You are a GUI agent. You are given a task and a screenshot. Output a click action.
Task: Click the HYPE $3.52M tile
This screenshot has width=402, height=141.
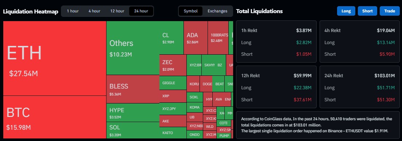click(x=133, y=113)
